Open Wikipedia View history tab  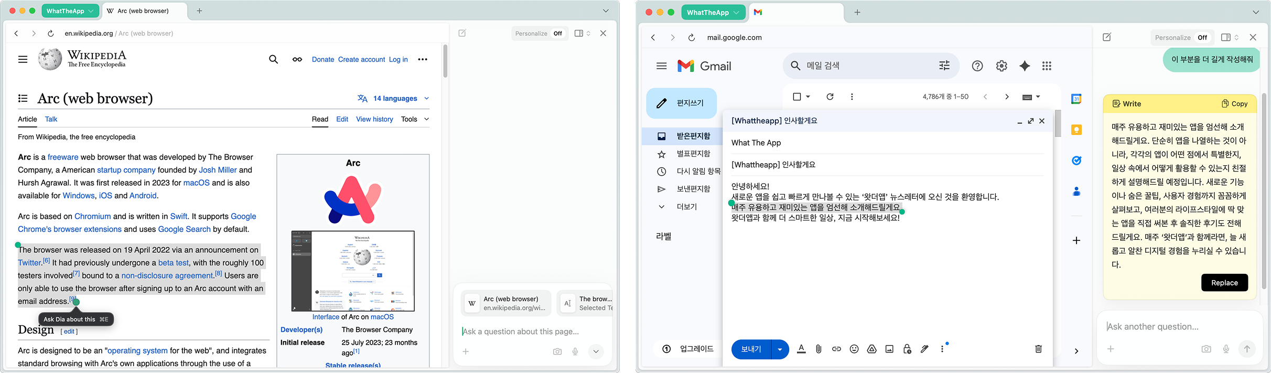click(374, 119)
